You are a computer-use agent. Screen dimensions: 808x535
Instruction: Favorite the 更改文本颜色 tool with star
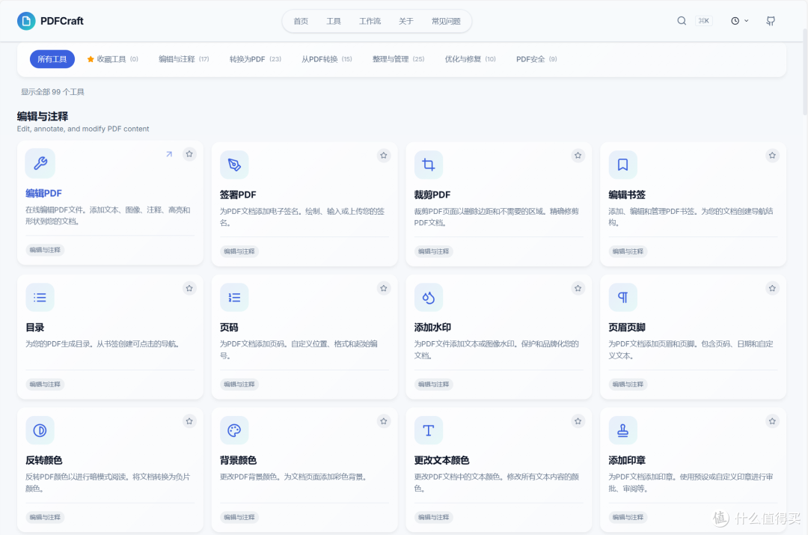pos(578,421)
